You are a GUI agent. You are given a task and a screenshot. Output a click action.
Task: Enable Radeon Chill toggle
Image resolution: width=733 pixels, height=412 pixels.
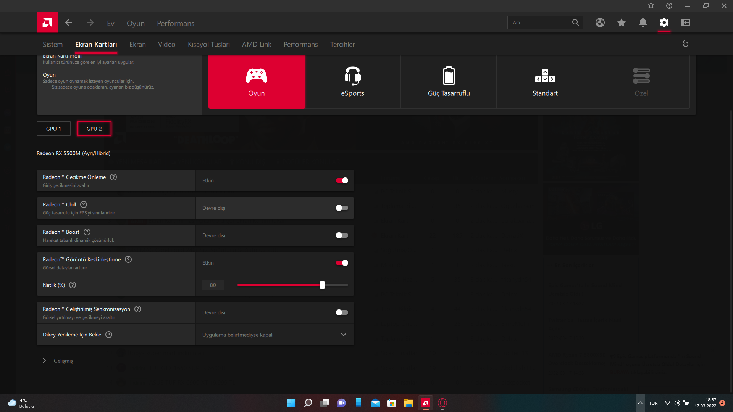click(x=342, y=208)
